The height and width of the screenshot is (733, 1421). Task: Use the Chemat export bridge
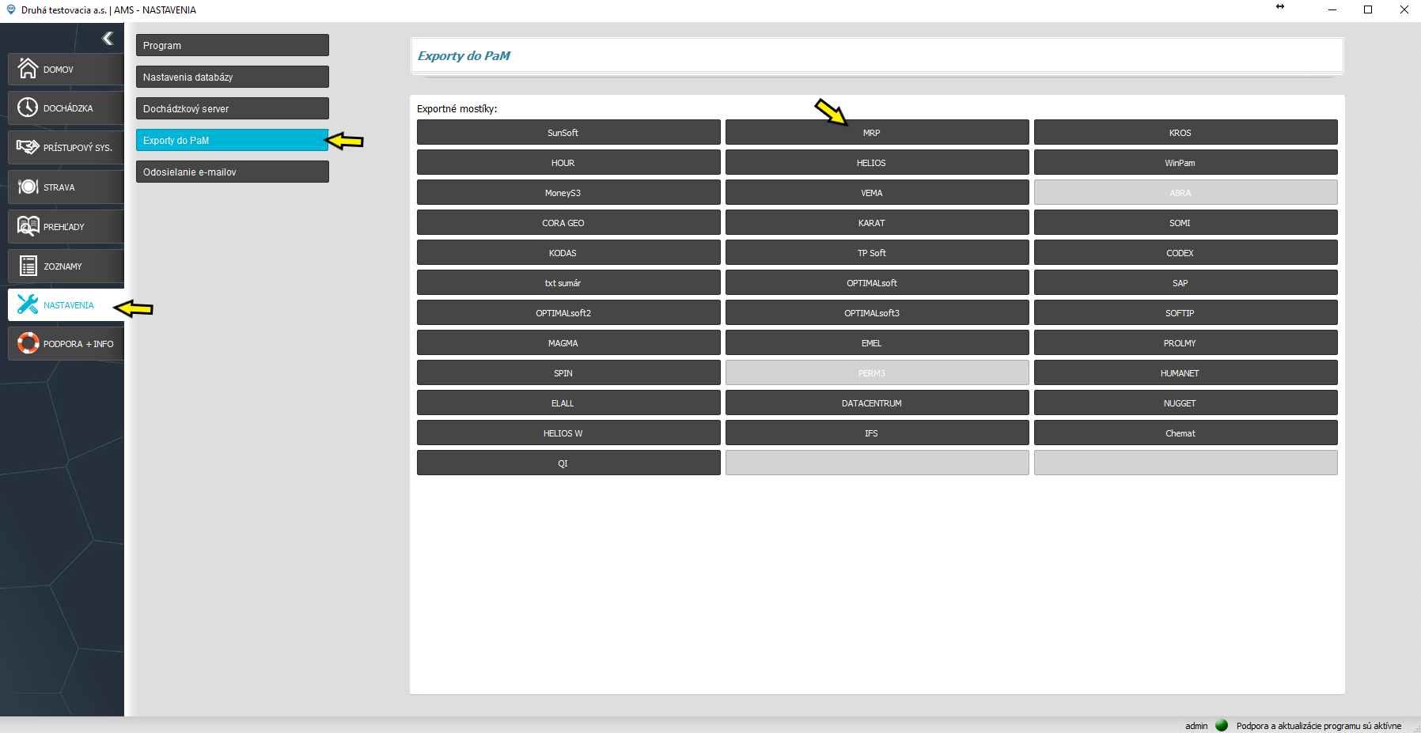coord(1185,433)
